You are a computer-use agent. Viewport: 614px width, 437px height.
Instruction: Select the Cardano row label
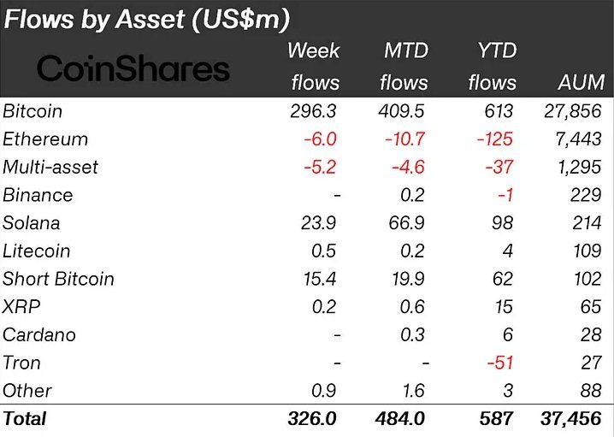[39, 334]
